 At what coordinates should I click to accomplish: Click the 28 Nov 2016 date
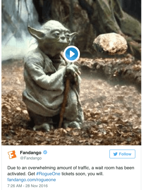37,186
